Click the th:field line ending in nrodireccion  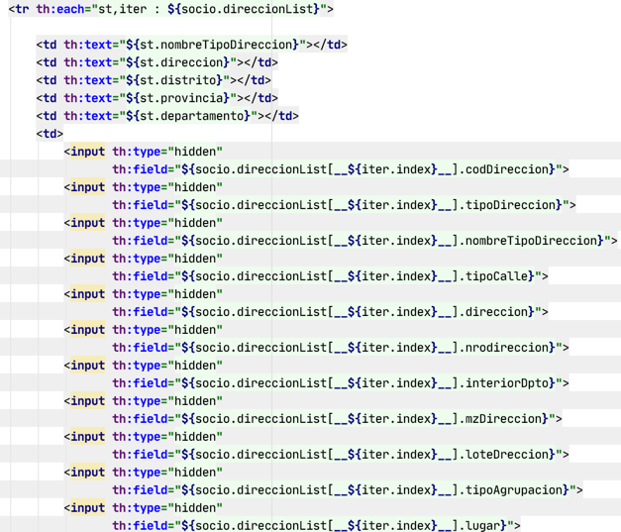tap(341, 348)
